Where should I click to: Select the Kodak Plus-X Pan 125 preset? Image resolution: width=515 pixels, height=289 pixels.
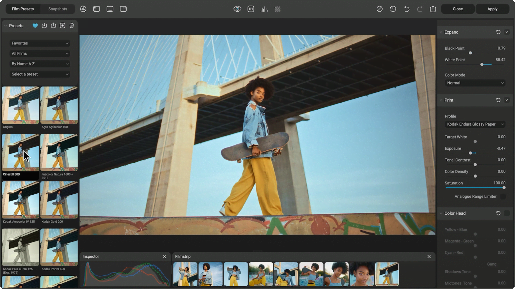(20, 247)
